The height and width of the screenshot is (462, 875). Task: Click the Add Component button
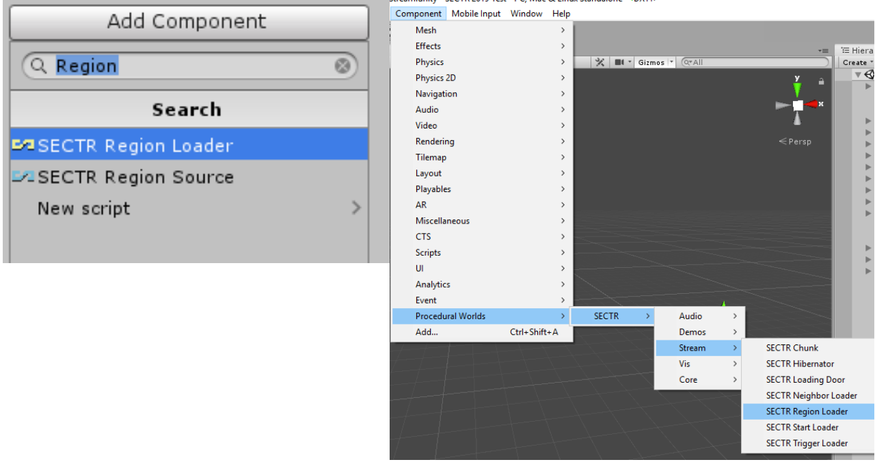point(188,21)
